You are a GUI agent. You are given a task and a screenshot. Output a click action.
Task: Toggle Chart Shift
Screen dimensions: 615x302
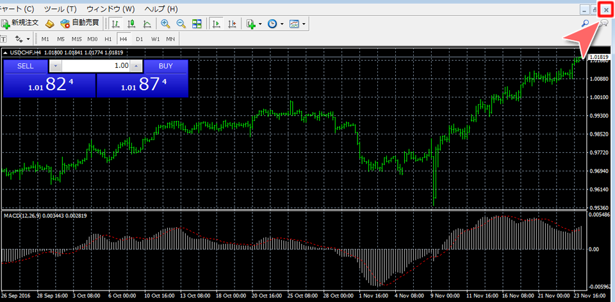click(232, 24)
